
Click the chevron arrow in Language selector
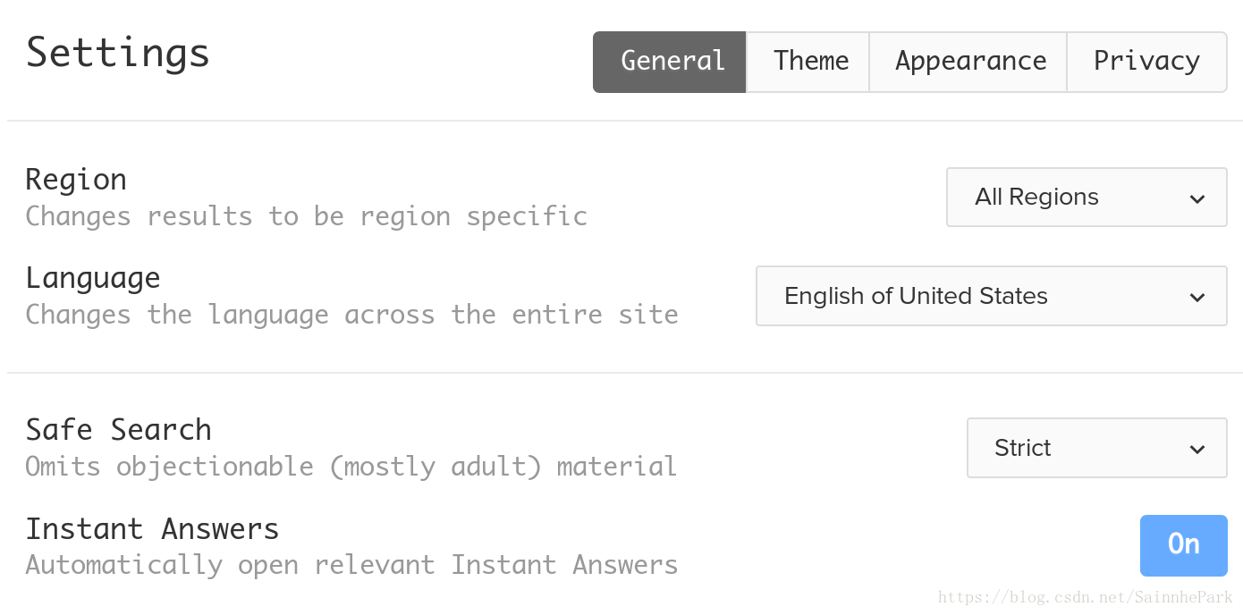click(x=1197, y=297)
